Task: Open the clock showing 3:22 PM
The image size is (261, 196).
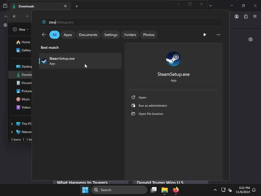Action: [243, 190]
